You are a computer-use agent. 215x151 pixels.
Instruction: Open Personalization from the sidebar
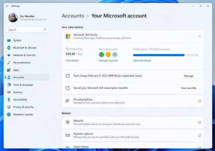coord(21,63)
